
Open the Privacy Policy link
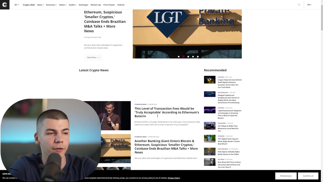174,178
